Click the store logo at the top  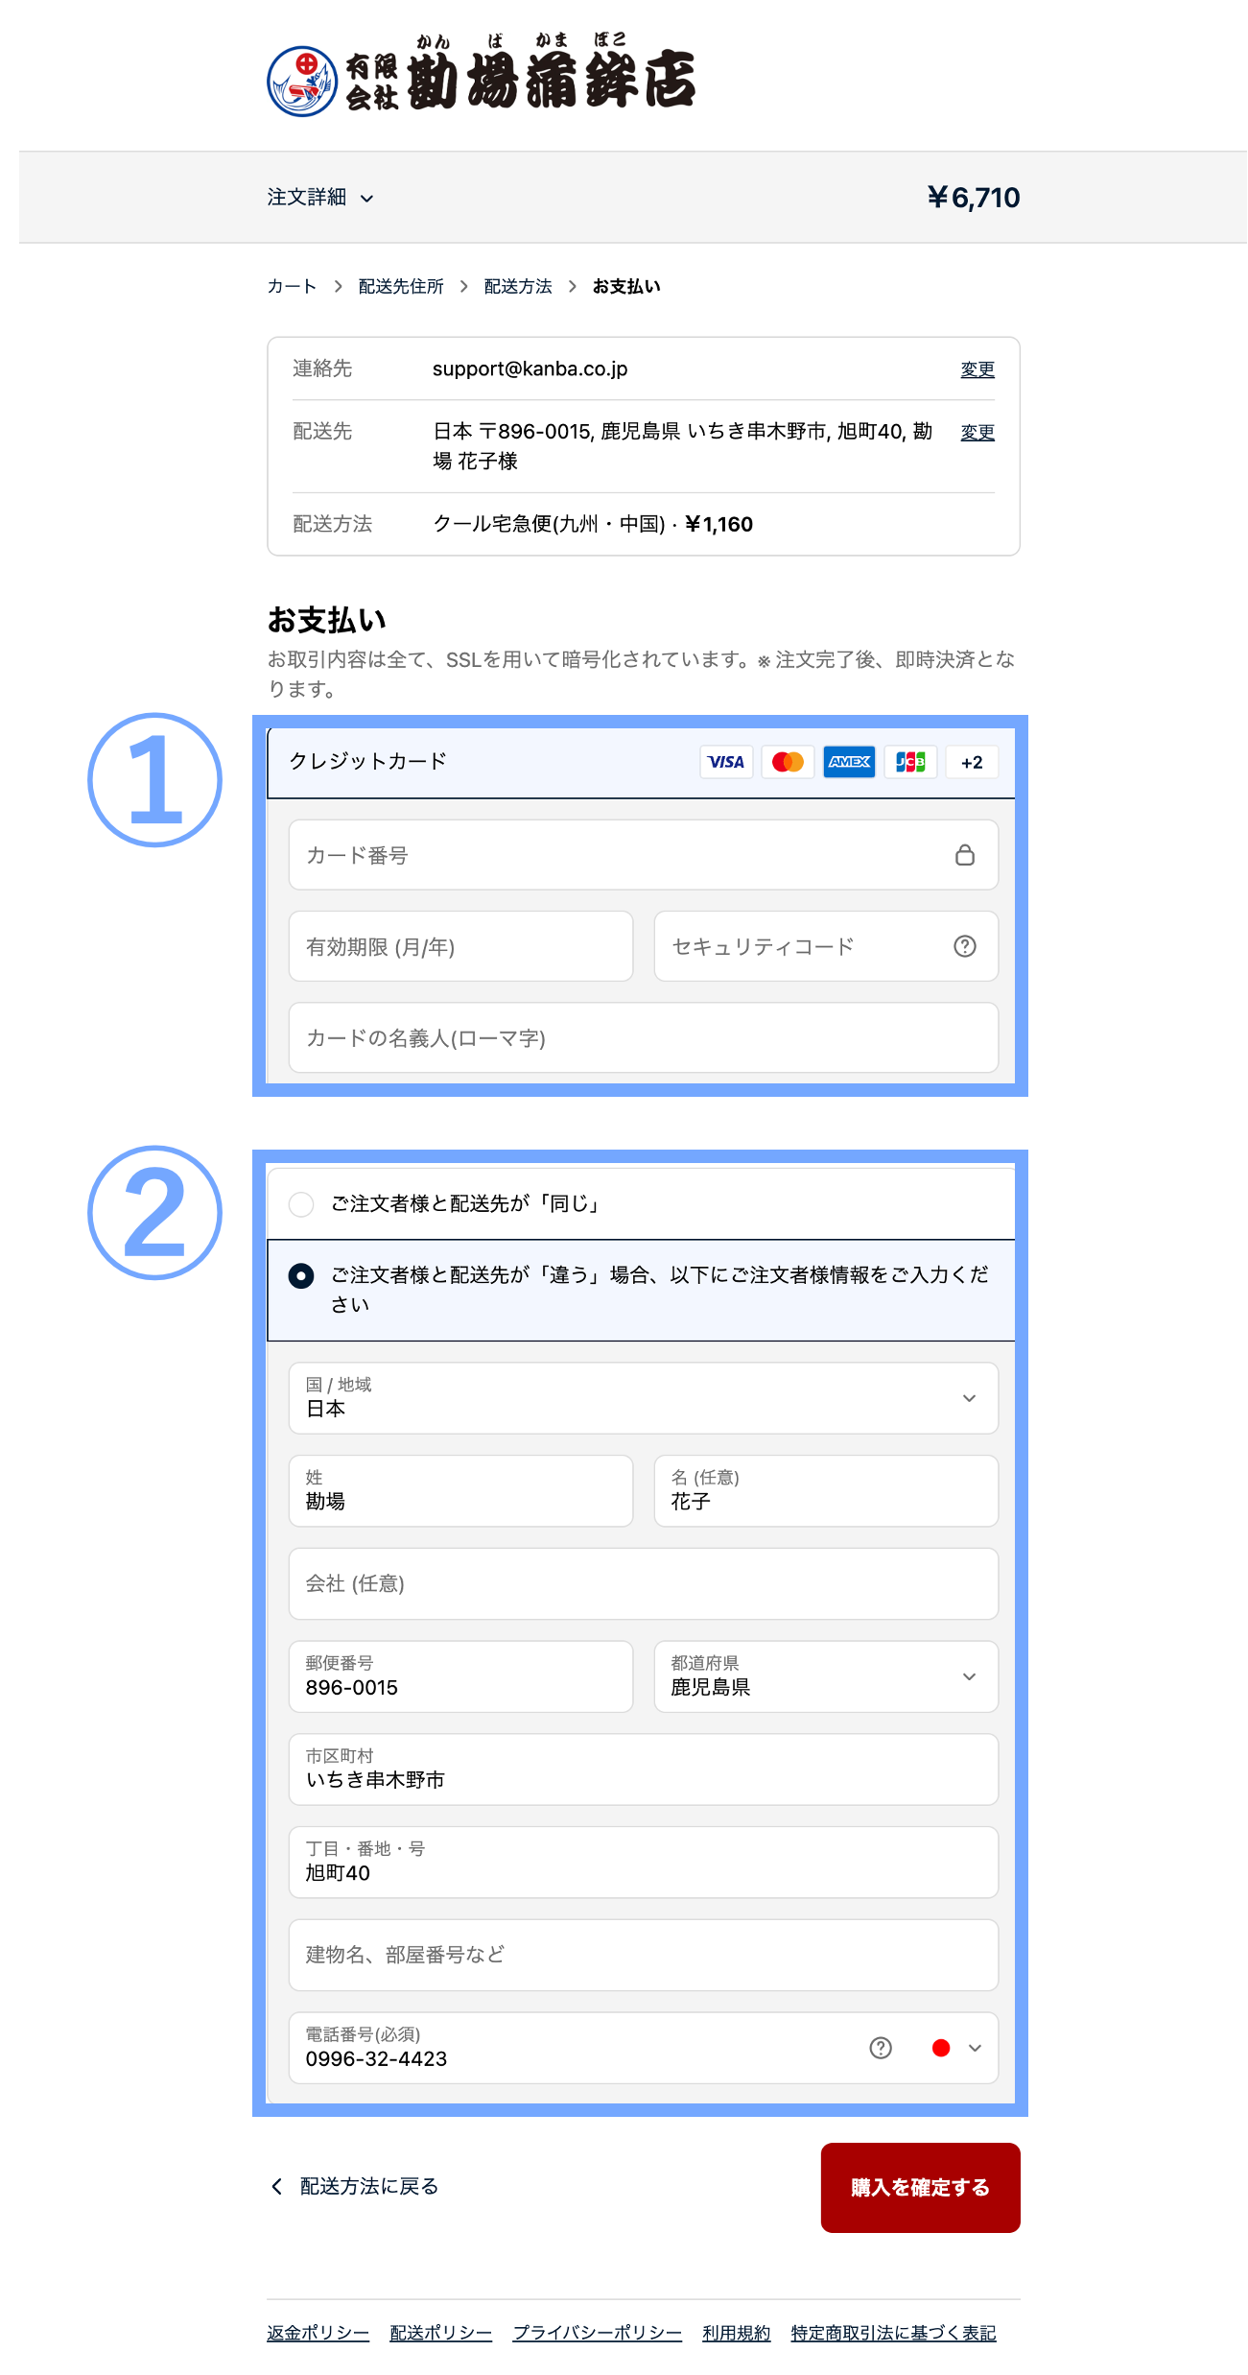click(482, 79)
